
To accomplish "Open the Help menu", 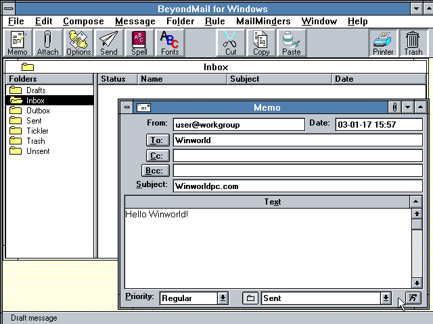I will tap(358, 22).
